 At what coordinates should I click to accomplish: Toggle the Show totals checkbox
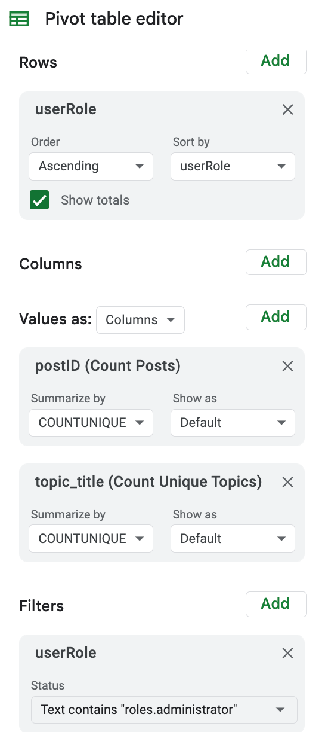tap(39, 200)
